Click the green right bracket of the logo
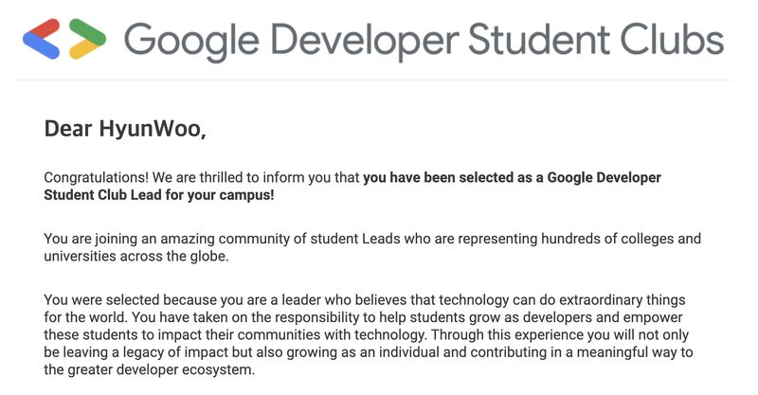 pyautogui.click(x=87, y=31)
